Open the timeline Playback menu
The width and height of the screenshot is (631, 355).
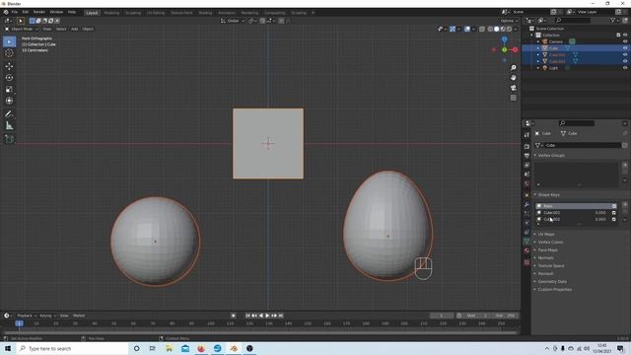(x=27, y=316)
